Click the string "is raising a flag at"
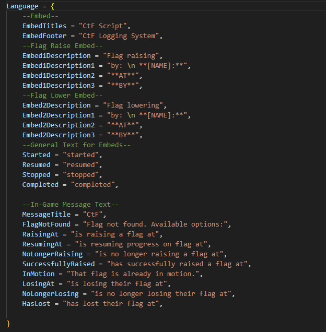Screen dimensions: 326x332 click(x=115, y=234)
